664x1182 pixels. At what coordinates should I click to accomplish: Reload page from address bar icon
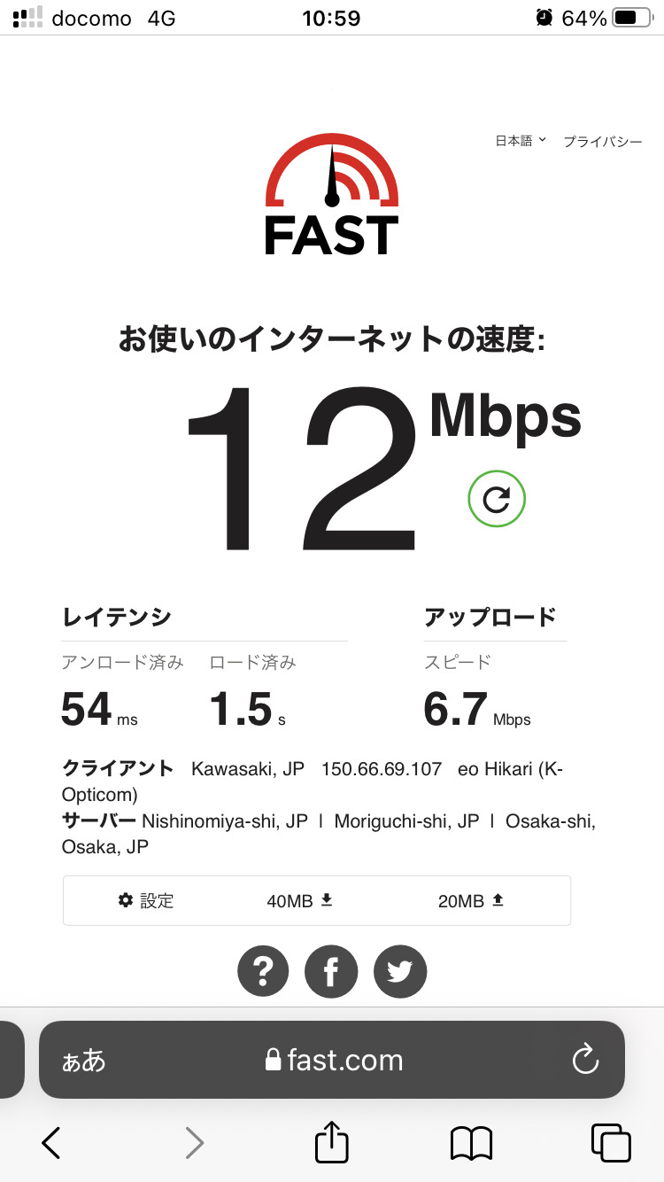pos(585,1060)
